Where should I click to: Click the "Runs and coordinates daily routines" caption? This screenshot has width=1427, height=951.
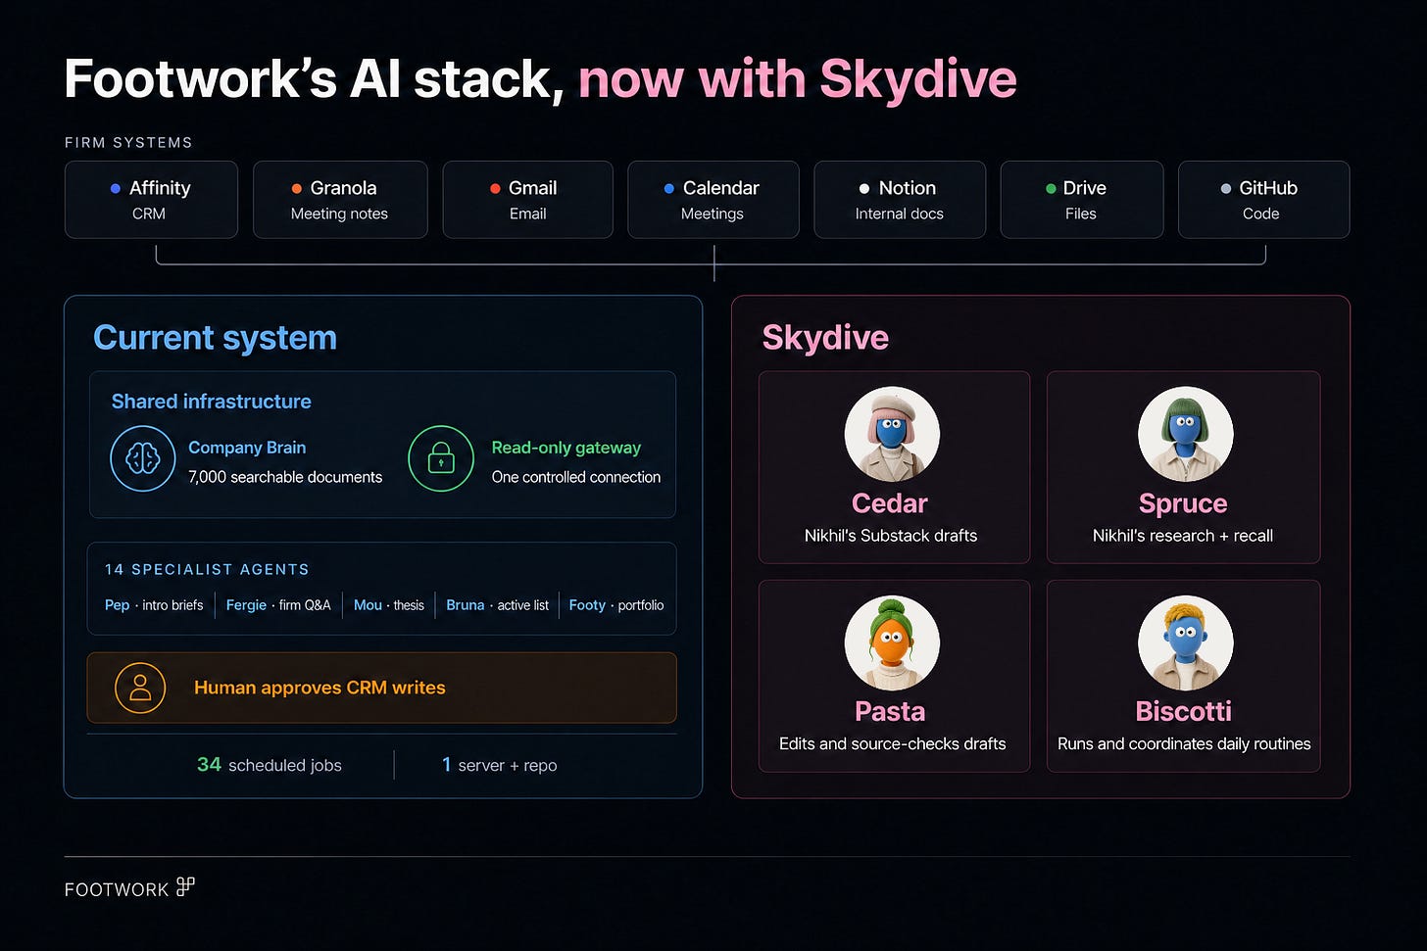(1184, 744)
